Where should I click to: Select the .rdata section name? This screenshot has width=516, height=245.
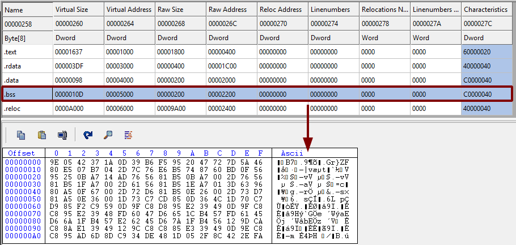pos(12,66)
